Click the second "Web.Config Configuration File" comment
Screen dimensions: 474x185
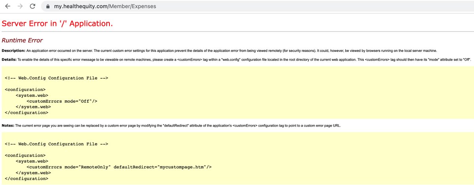pos(56,144)
